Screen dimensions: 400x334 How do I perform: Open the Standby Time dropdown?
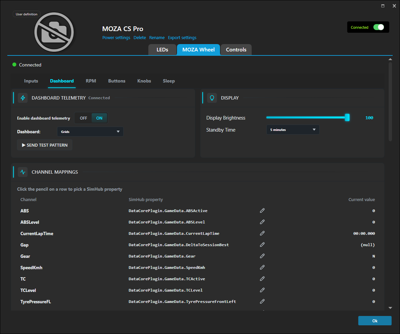point(293,130)
